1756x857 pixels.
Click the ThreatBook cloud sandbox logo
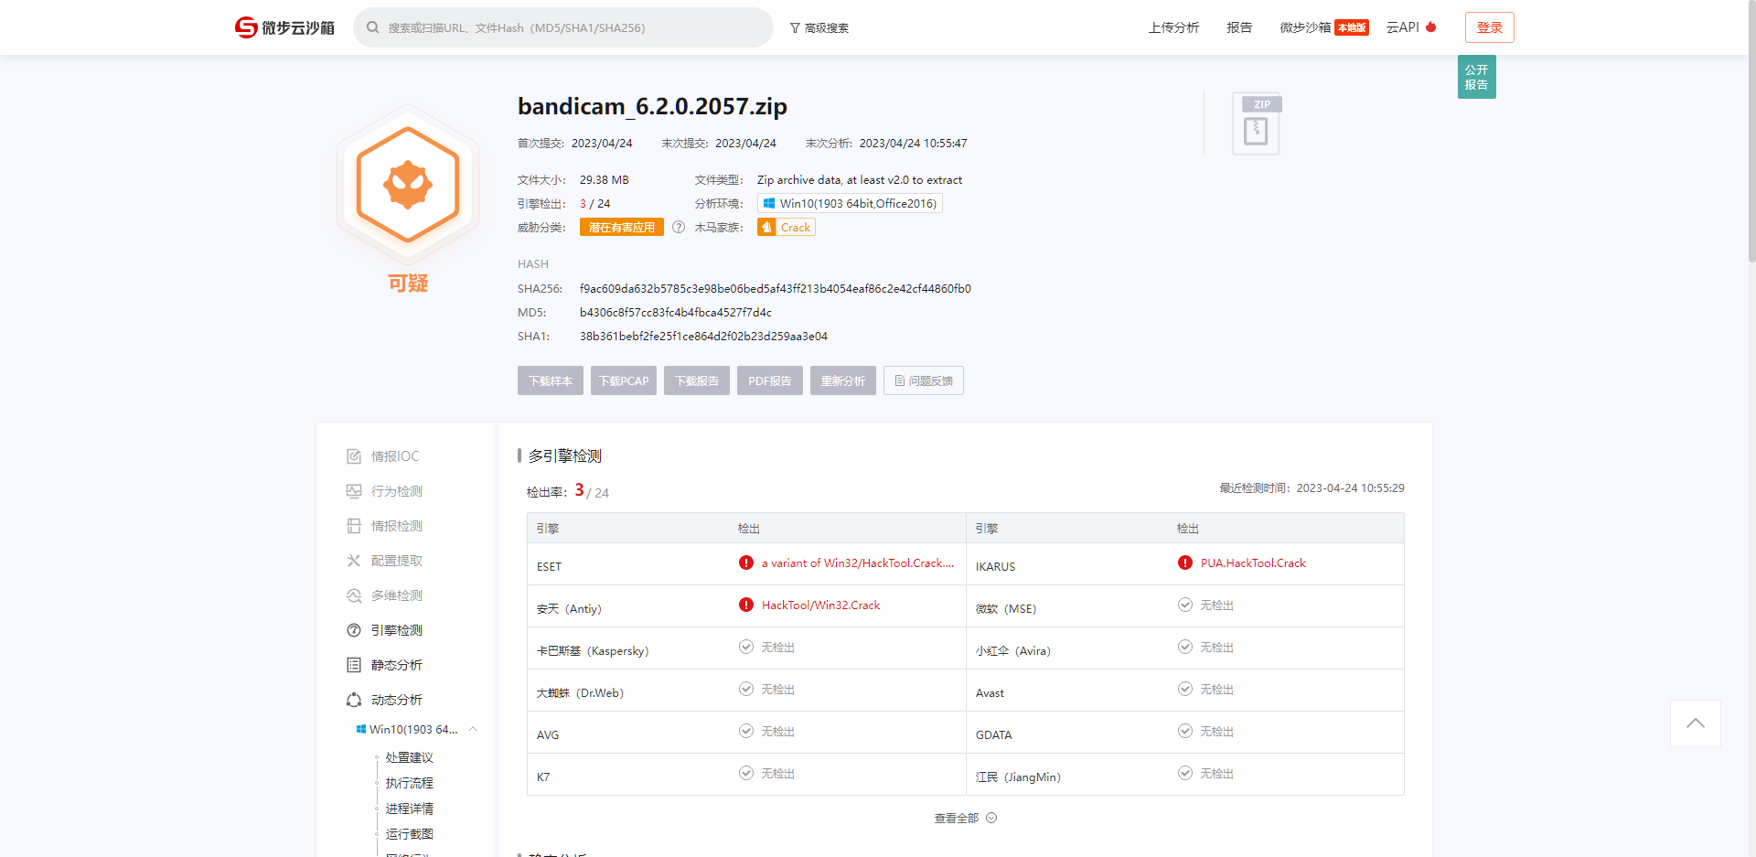pyautogui.click(x=284, y=27)
